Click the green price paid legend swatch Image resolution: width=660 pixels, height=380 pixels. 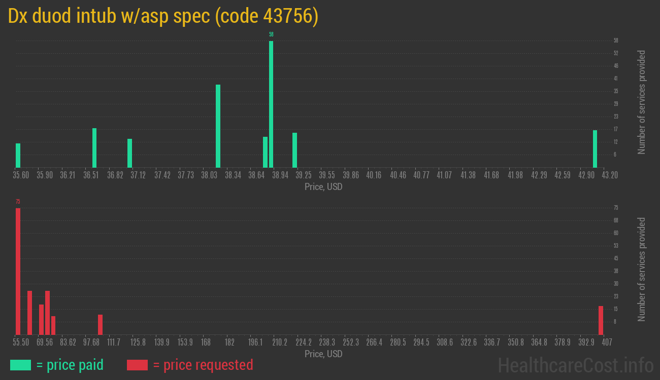pos(20,365)
